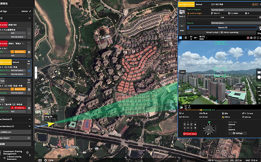
Task: Select the Matrice 3D stream button
Action: tap(222, 27)
